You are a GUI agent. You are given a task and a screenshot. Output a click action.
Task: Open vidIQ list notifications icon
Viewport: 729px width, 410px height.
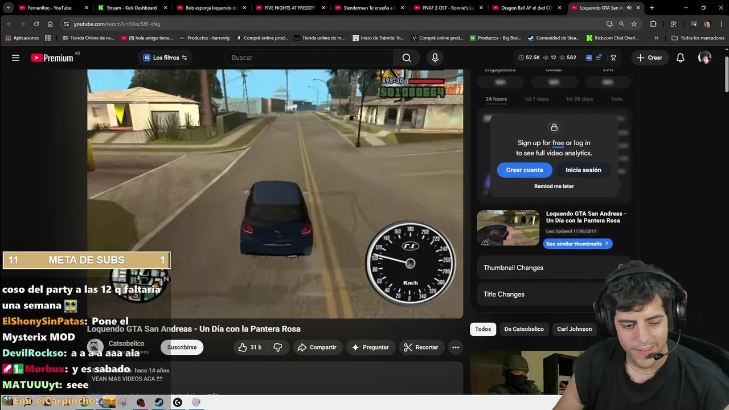click(599, 58)
